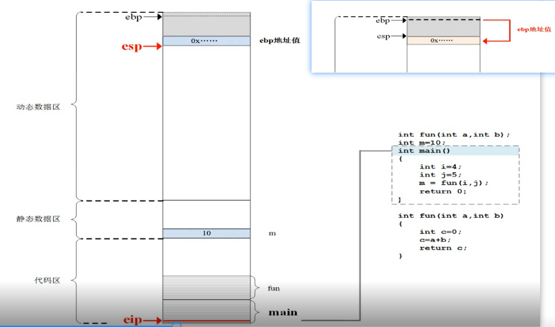Image resolution: width=555 pixels, height=327 pixels.
Task: Click the "fun" code block label
Action: (x=274, y=288)
